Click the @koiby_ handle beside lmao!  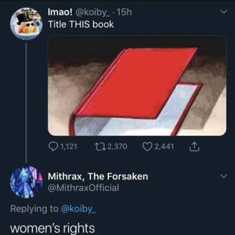point(93,13)
